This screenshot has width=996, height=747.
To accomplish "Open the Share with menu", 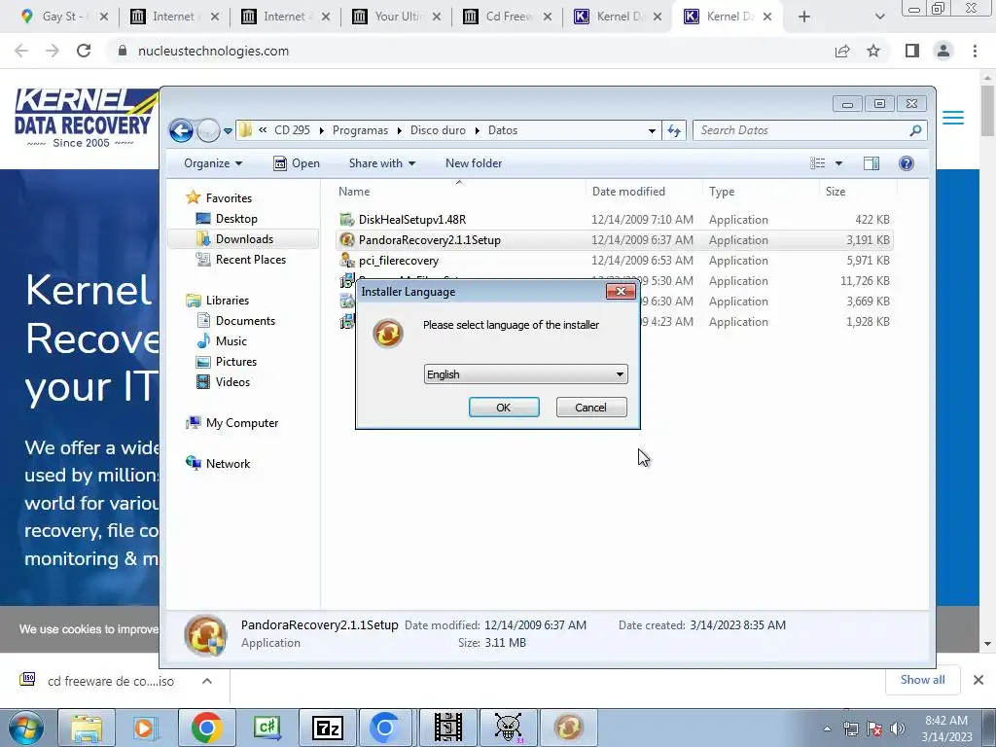I will 381,163.
